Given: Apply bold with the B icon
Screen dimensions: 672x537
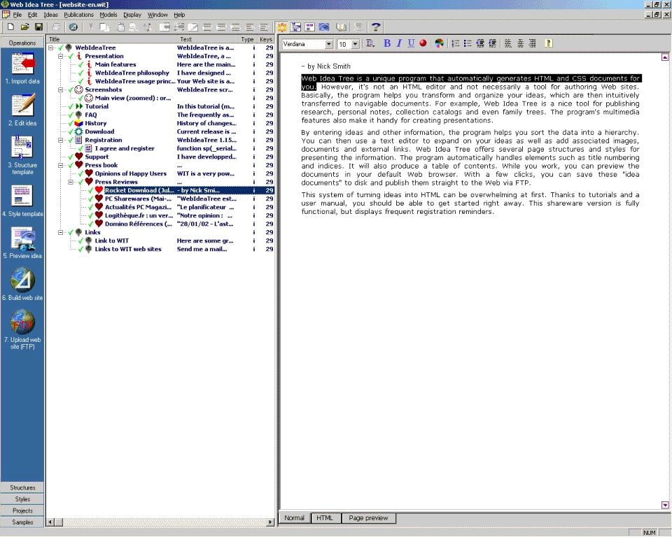Looking at the screenshot, I should (x=387, y=43).
